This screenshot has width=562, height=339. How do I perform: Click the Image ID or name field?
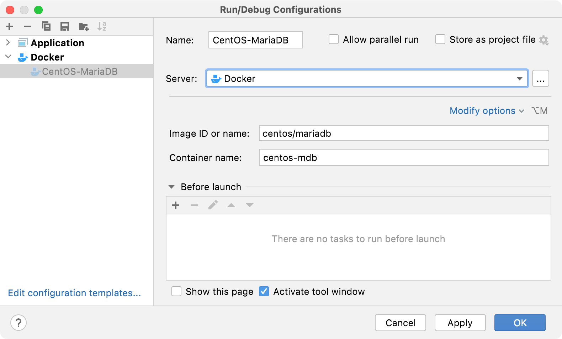(x=404, y=133)
